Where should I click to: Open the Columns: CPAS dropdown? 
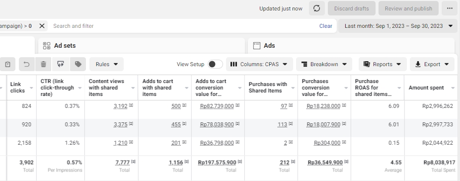coord(259,64)
